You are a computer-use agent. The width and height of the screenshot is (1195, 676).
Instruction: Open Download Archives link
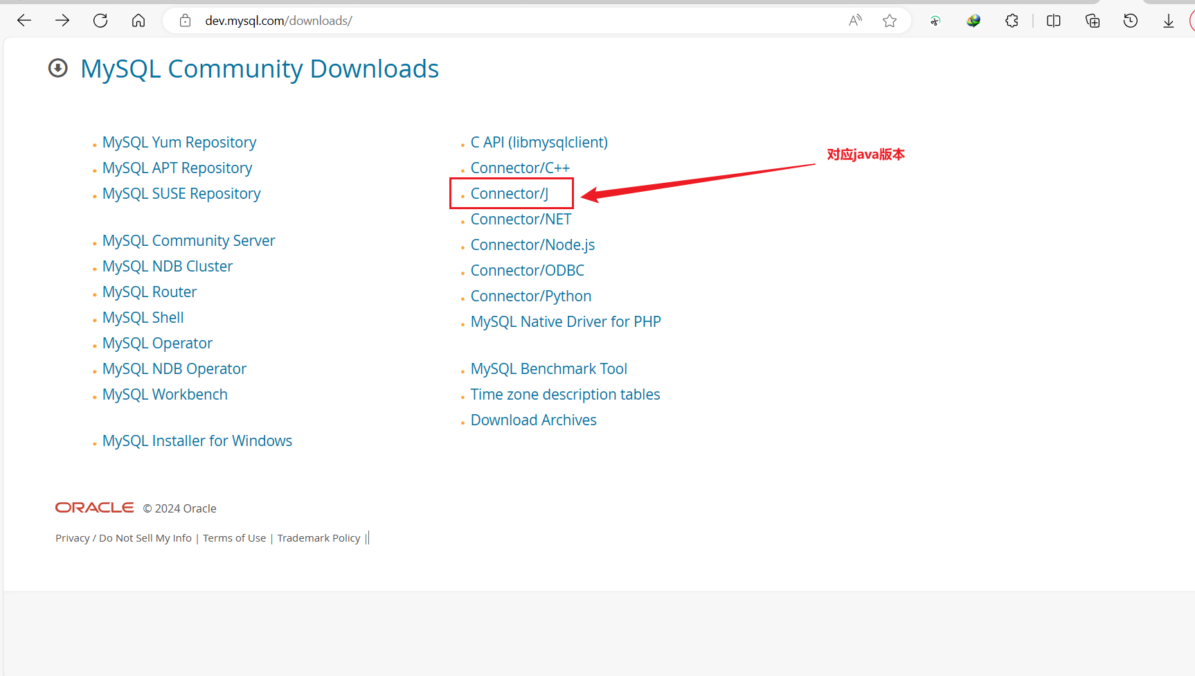tap(534, 420)
